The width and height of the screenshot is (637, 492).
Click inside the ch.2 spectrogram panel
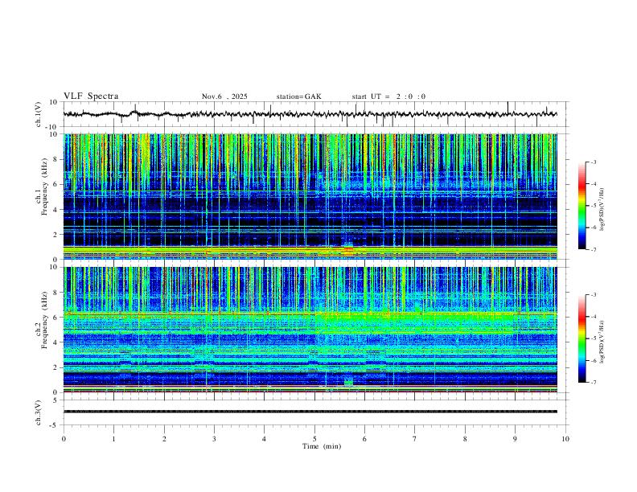(310, 330)
